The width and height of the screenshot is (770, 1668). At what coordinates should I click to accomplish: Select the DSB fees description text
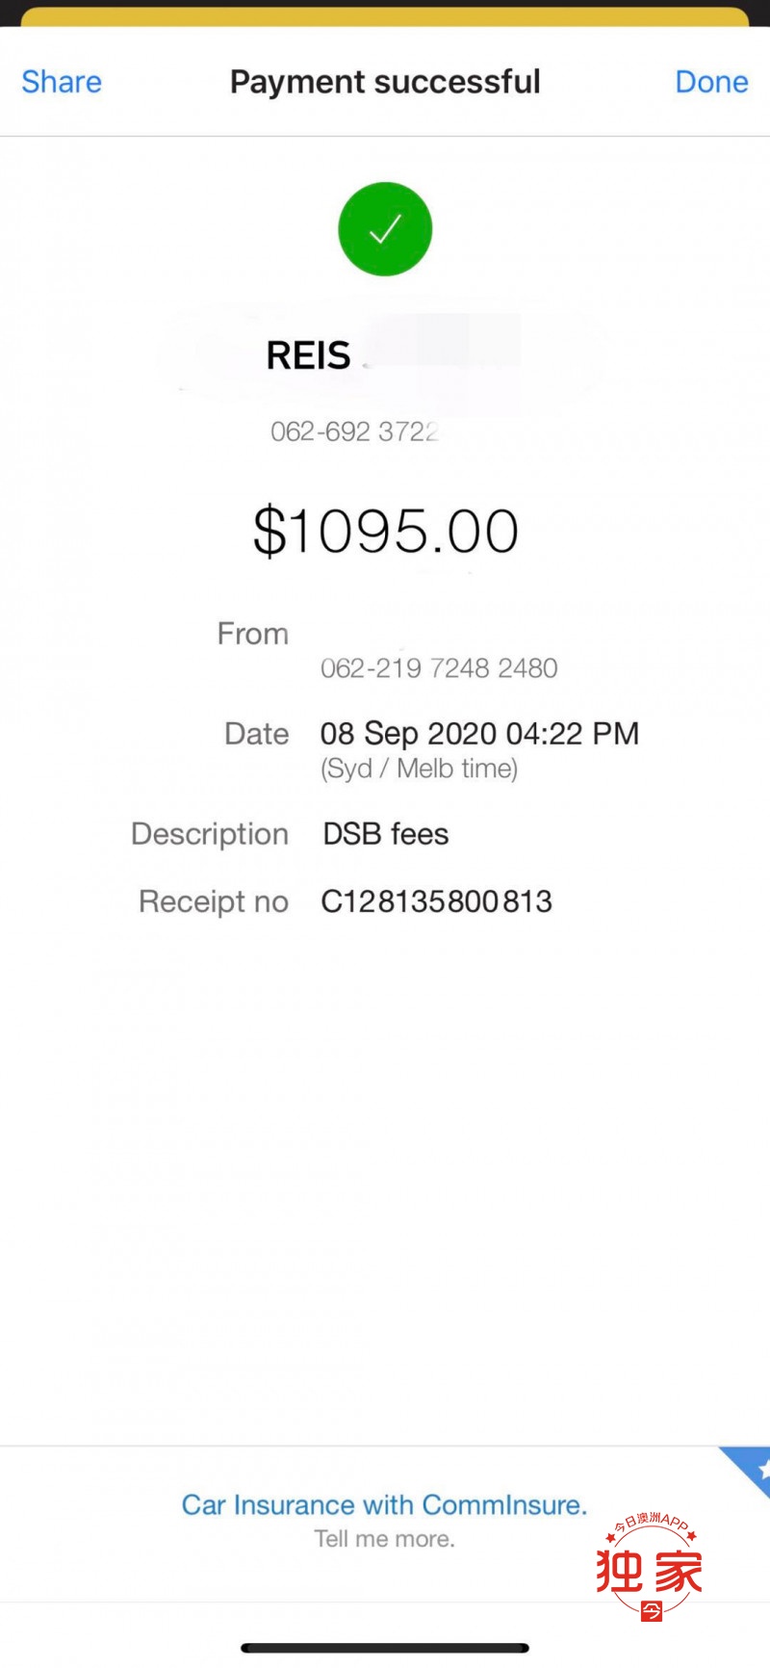coord(386,834)
